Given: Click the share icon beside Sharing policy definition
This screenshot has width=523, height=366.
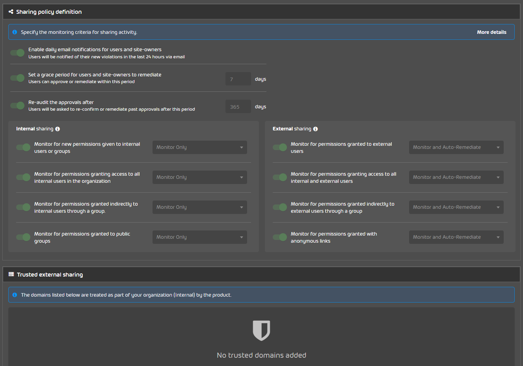Looking at the screenshot, I should coord(11,11).
